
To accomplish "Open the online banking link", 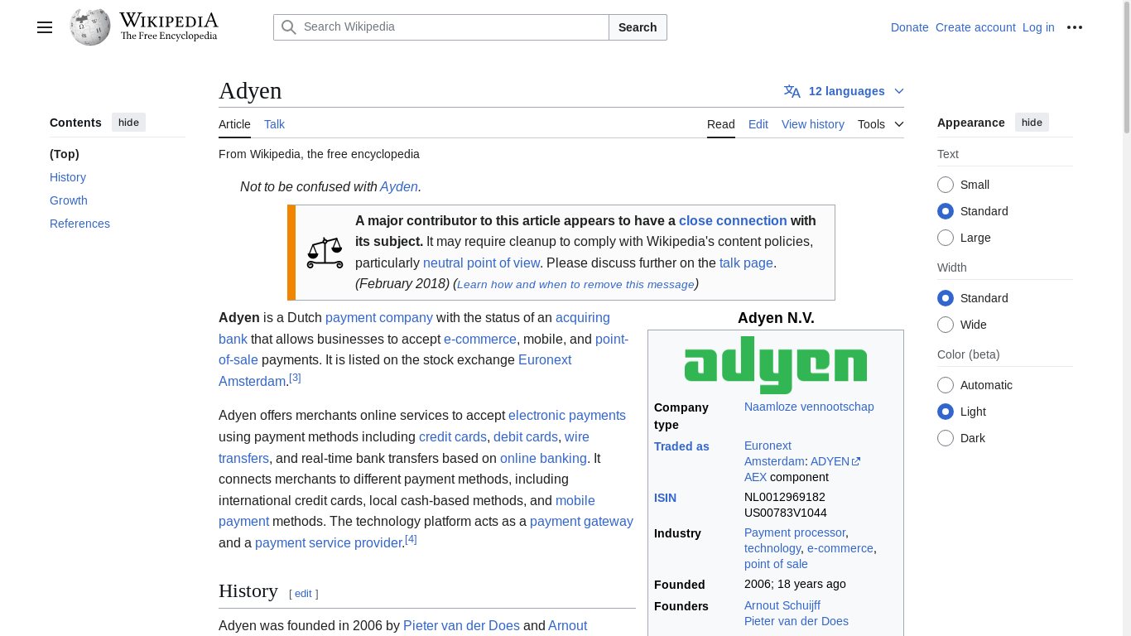I will tap(543, 459).
